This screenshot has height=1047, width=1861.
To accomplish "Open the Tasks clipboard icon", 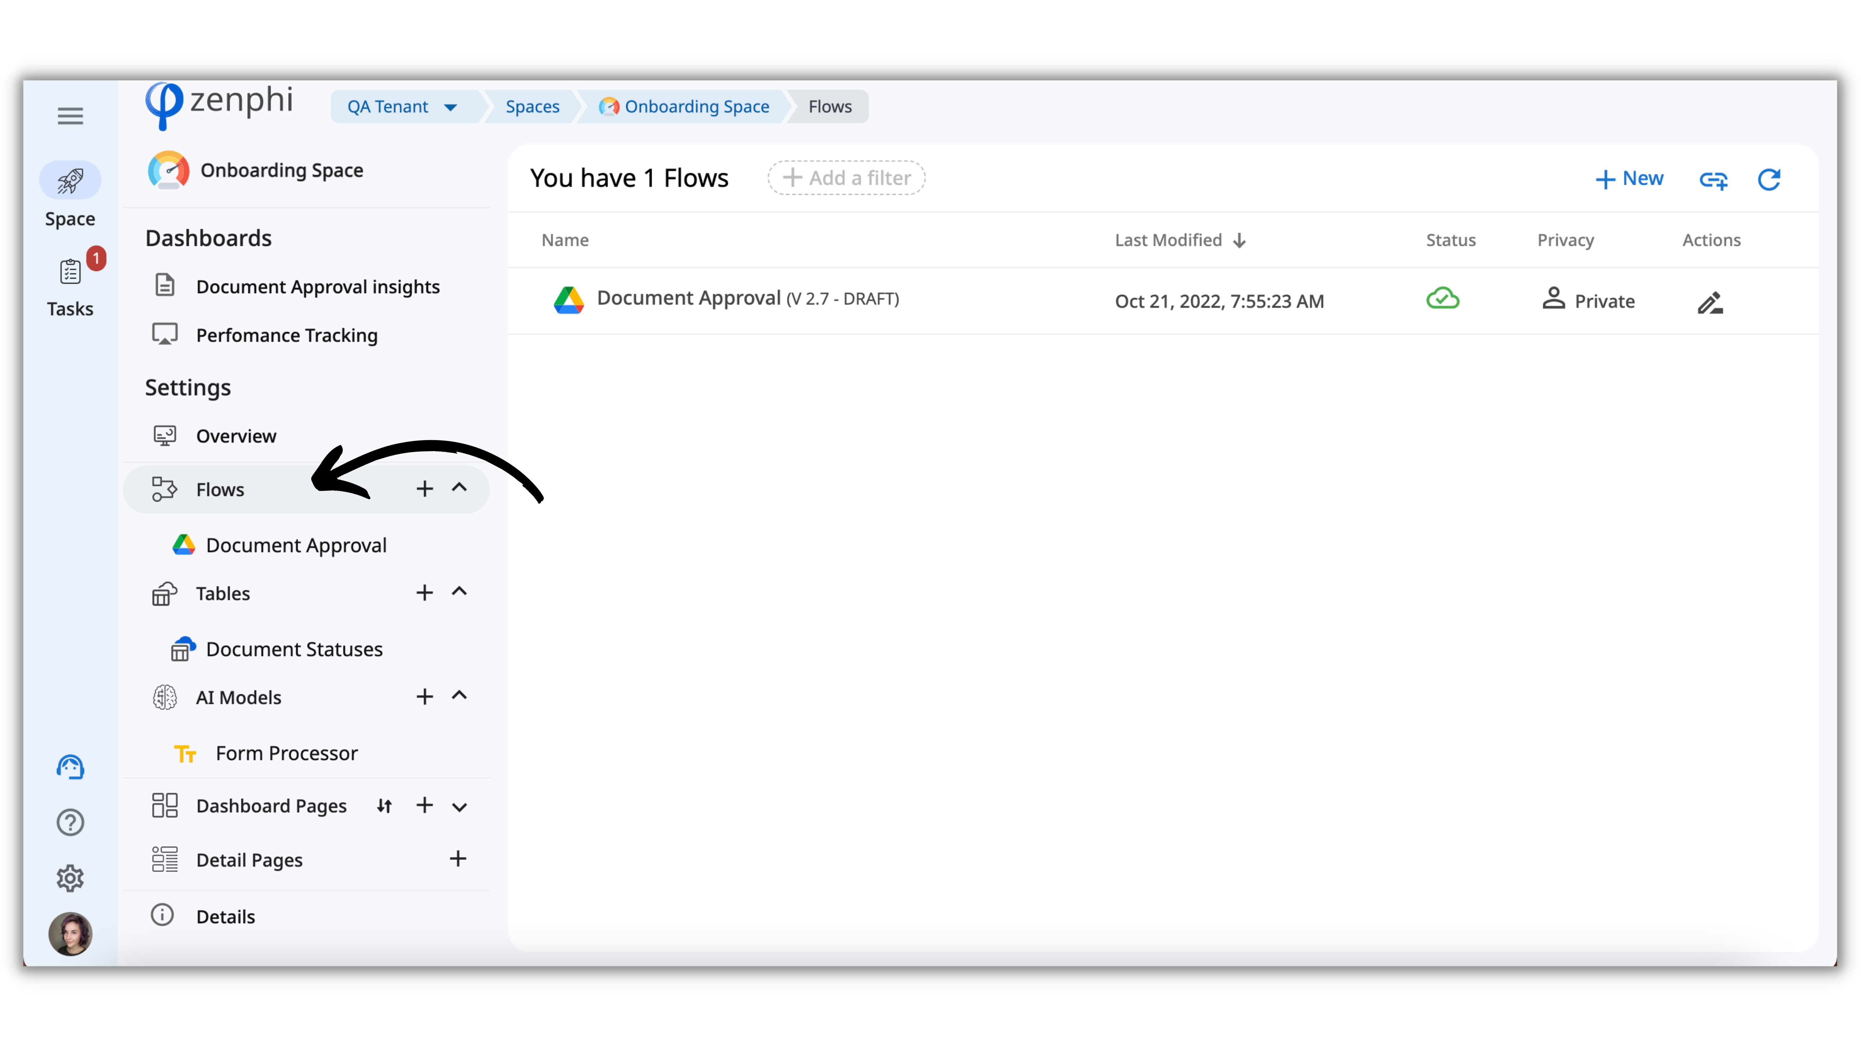I will (x=70, y=272).
